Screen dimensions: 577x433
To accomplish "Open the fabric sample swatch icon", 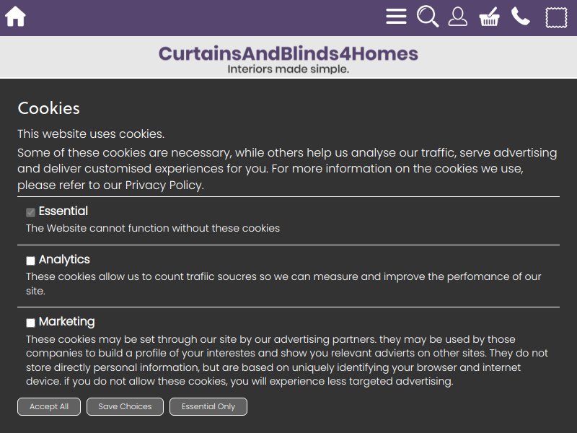I will (556, 17).
